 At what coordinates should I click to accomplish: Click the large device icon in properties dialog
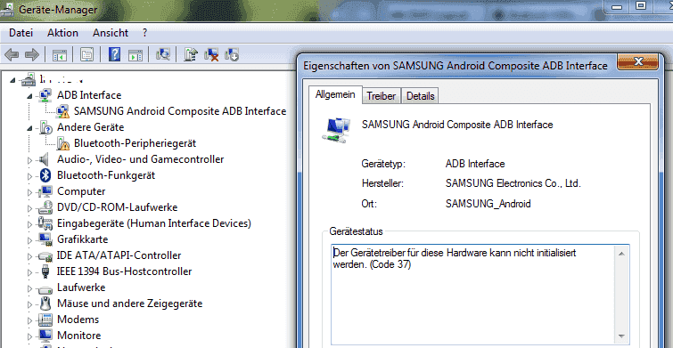(x=336, y=130)
